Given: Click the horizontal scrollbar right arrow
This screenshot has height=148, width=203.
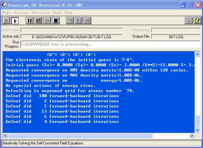Looking at the screenshot, I should tap(192, 135).
